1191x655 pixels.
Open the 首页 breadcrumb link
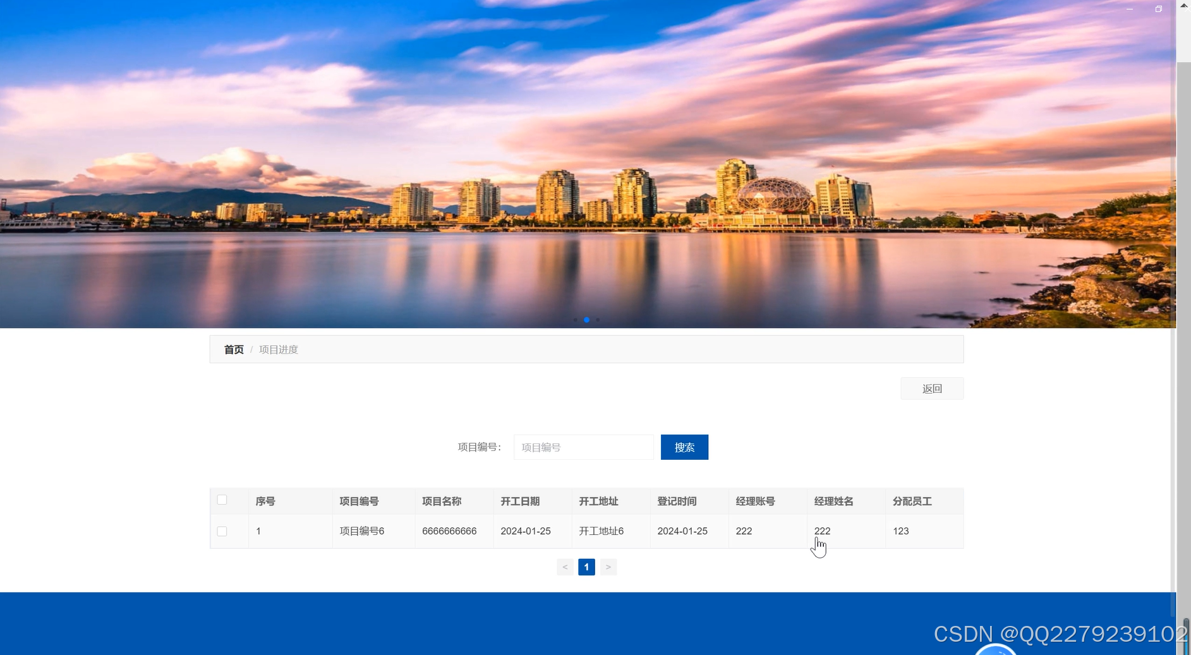click(233, 349)
